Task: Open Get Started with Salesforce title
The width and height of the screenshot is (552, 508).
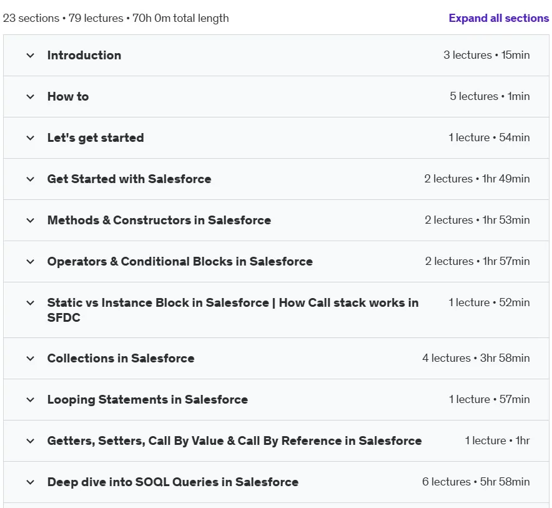Action: 129,179
